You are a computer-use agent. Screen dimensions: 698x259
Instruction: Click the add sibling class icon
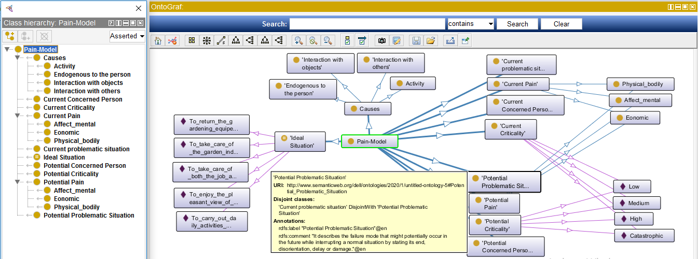(25, 36)
